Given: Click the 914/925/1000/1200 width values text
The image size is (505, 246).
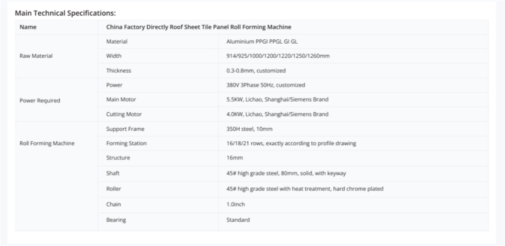Looking at the screenshot, I should coord(278,56).
